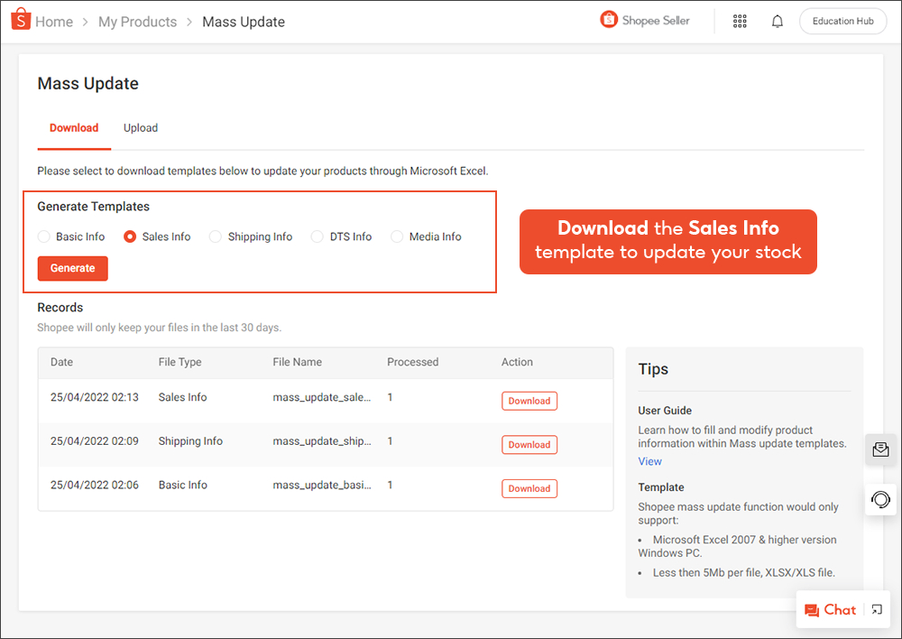Download the Sales Info record file
The height and width of the screenshot is (639, 902).
pos(529,400)
